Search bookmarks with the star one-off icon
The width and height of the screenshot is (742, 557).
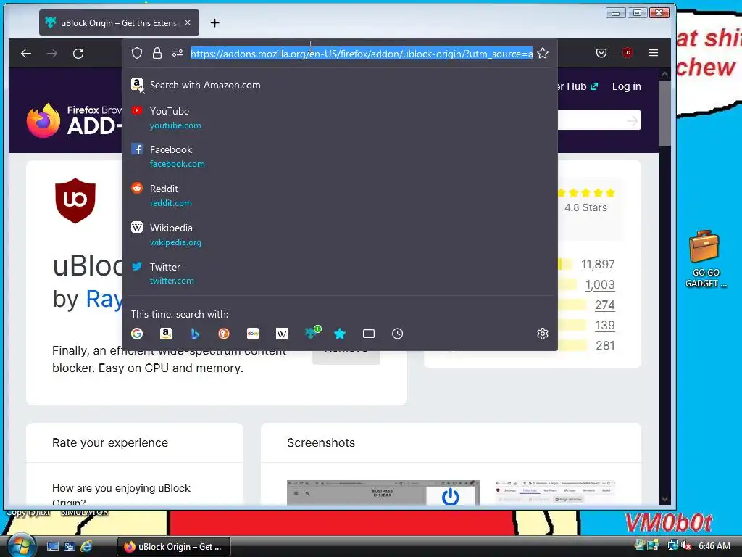click(x=340, y=334)
